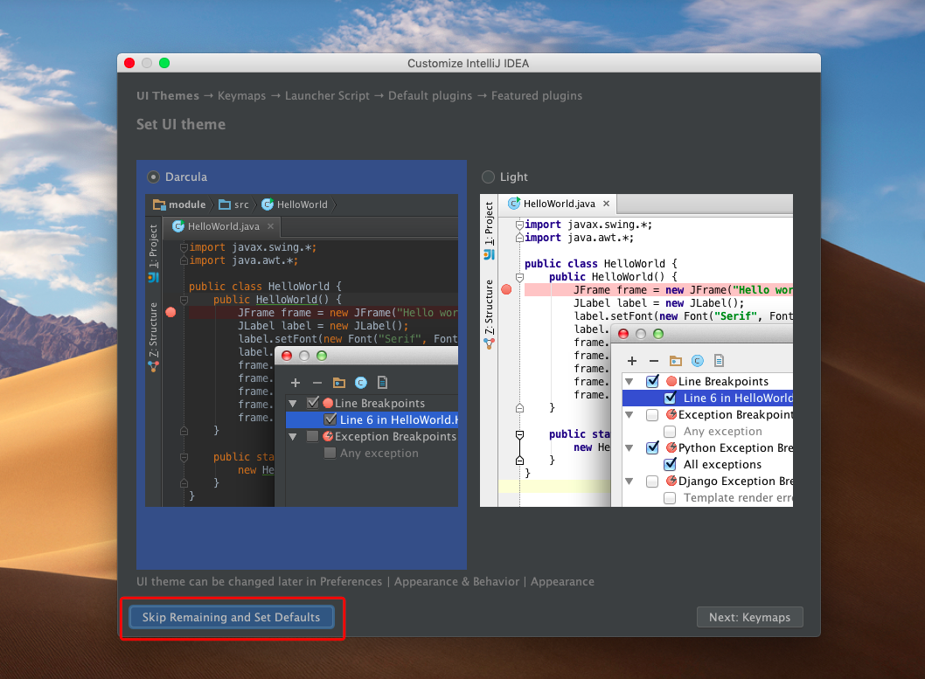Screen dimensions: 925x679
Task: Collapse Line Breakpoints tree in Darcula preview
Action: click(293, 403)
